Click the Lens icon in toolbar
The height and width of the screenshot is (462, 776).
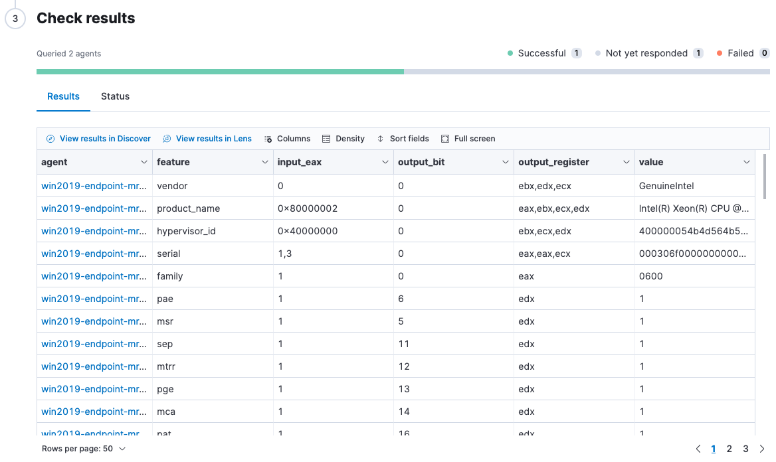[x=167, y=139]
